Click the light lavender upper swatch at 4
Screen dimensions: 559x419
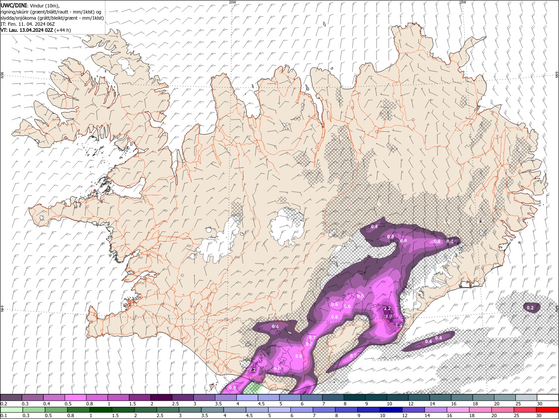click(247, 398)
